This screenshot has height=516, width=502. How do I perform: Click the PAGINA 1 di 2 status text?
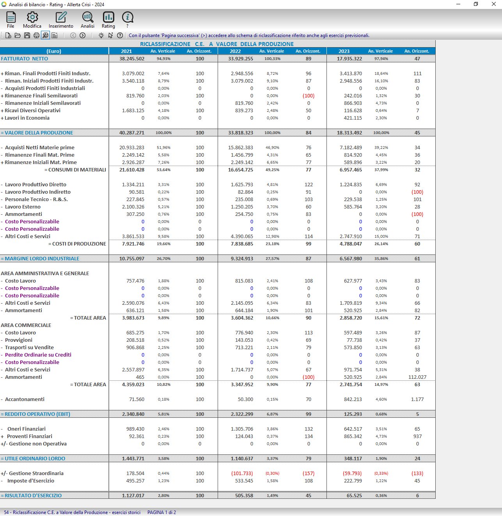click(x=161, y=512)
